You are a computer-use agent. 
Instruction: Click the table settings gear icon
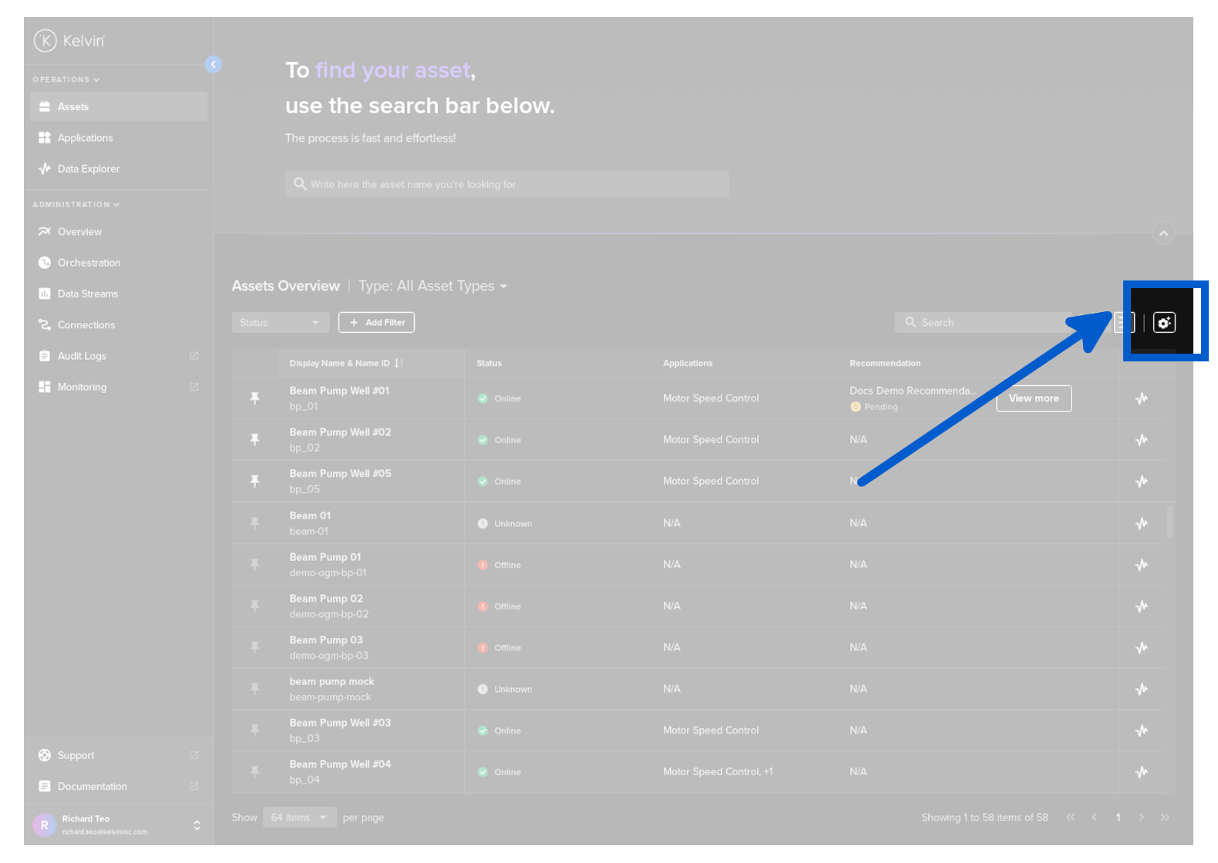(x=1164, y=323)
